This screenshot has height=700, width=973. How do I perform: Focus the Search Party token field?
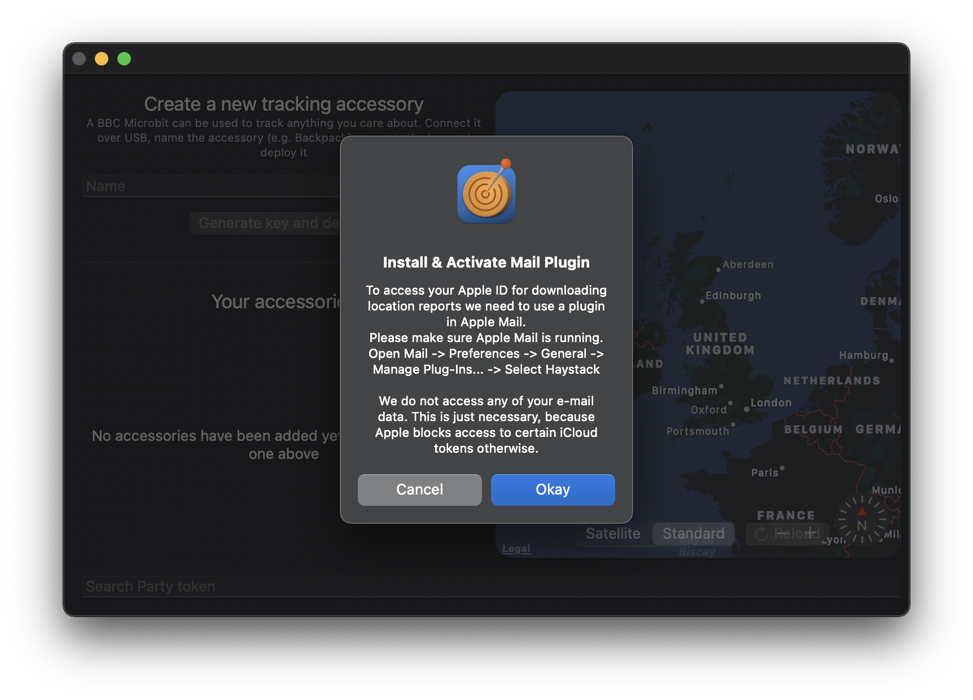coord(490,587)
